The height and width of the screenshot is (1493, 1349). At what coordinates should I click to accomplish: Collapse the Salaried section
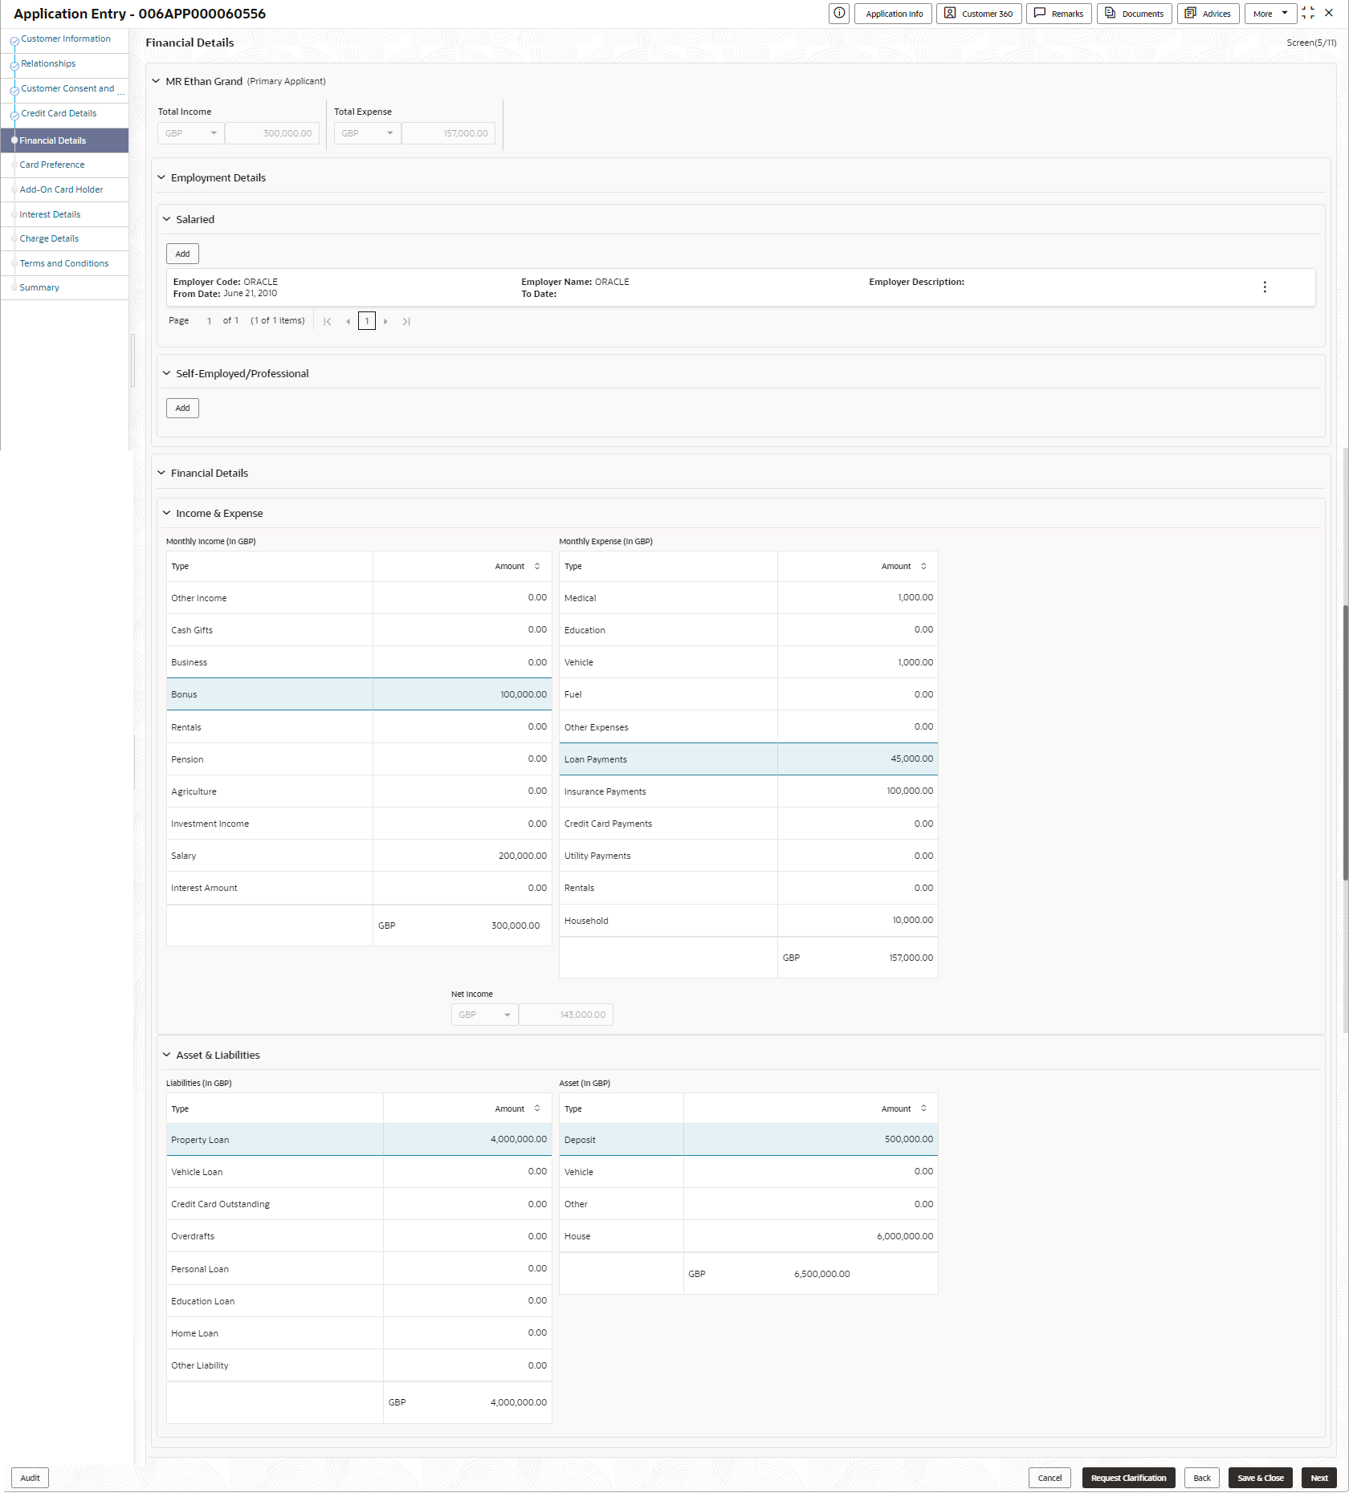[x=167, y=219]
